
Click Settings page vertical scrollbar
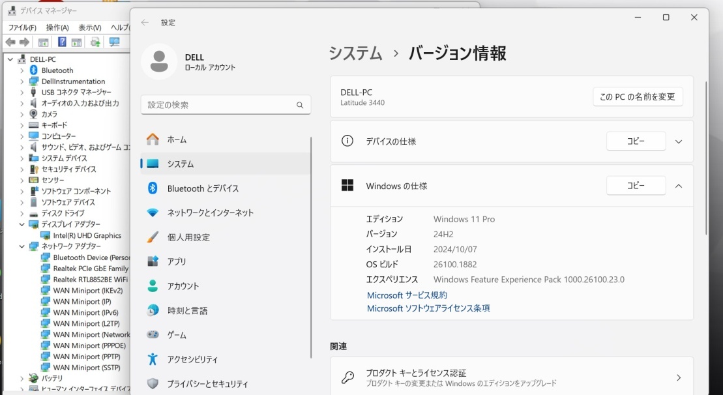point(707,157)
